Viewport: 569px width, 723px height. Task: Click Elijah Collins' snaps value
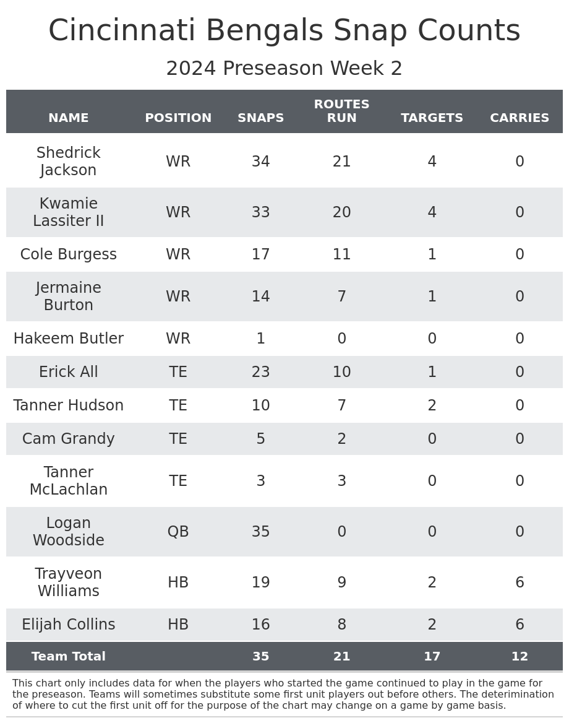[260, 625]
